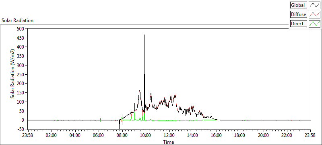This screenshot has width=322, height=145.
Task: Open the Diffuse red line style icon
Action: [x=315, y=14]
